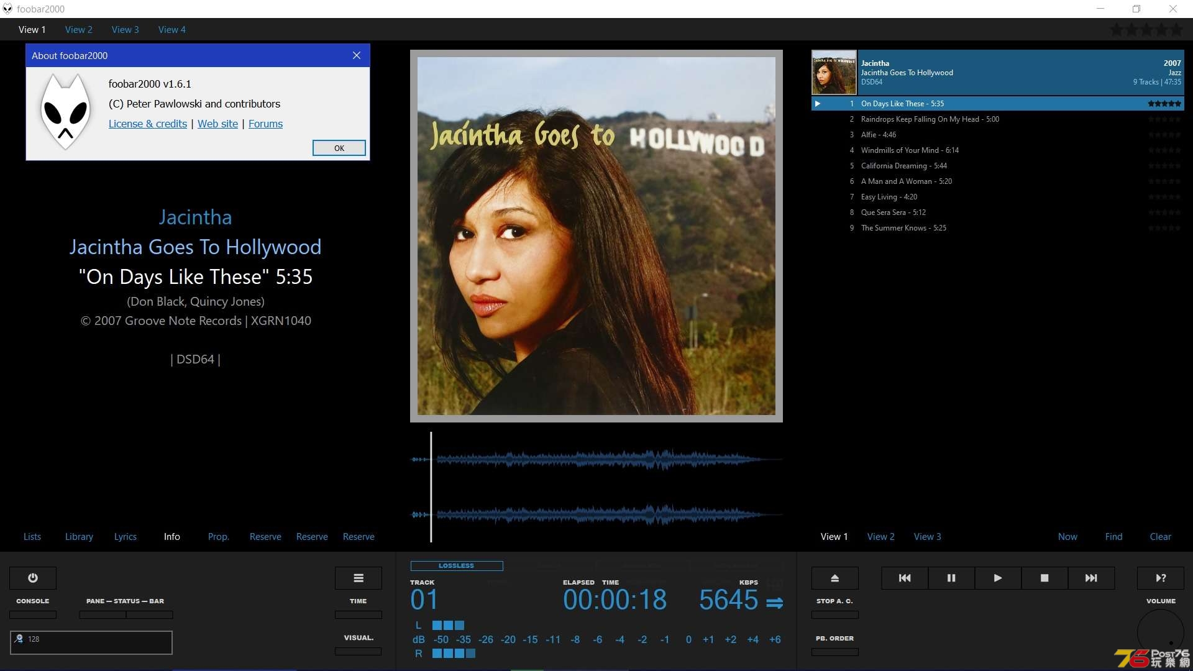The image size is (1193, 671).
Task: Click the foobar2000 alien logo in About dialog
Action: tap(65, 111)
